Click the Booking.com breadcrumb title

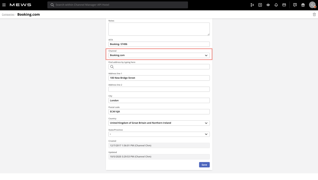[28, 14]
